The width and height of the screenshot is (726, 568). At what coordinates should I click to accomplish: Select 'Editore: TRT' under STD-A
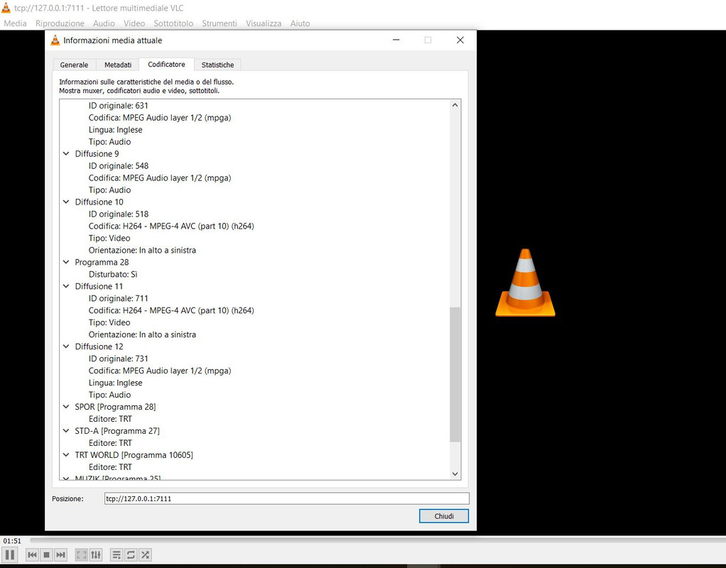pyautogui.click(x=110, y=442)
